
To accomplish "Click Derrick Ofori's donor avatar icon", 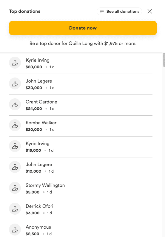I will pyautogui.click(x=15, y=209).
